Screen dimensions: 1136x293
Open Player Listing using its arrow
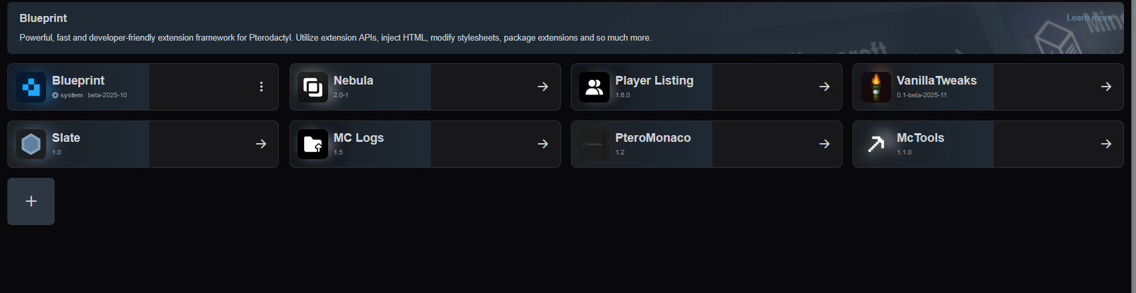(824, 87)
